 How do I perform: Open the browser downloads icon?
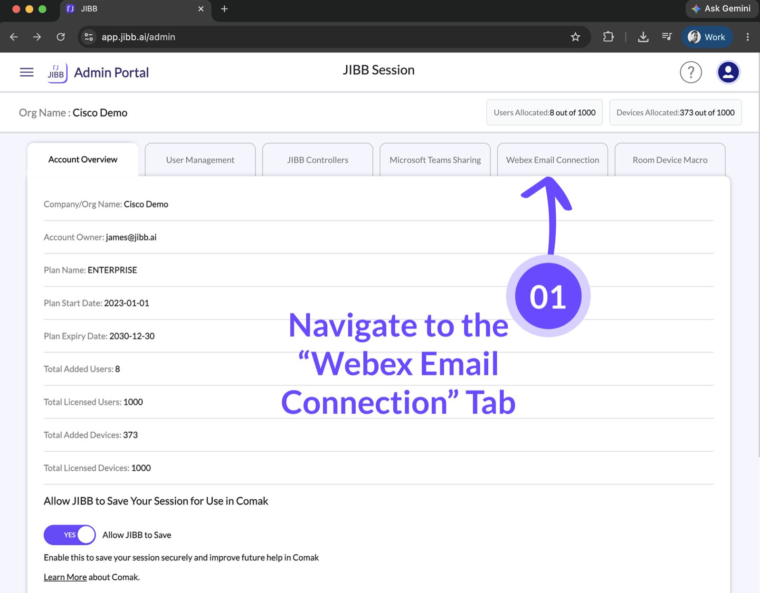[643, 37]
